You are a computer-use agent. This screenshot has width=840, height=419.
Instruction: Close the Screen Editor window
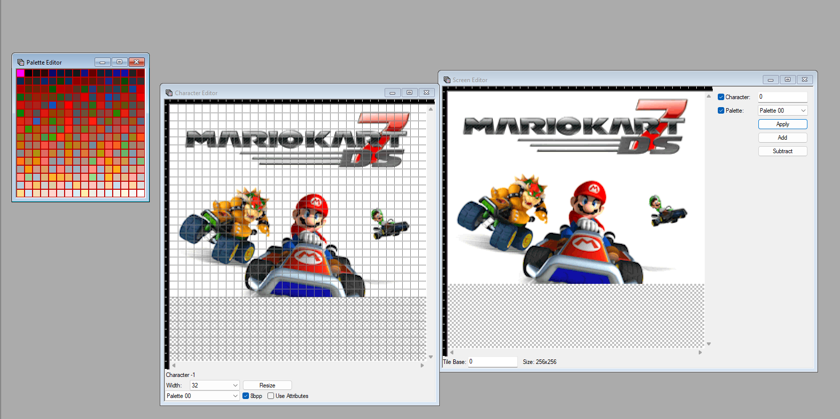804,80
